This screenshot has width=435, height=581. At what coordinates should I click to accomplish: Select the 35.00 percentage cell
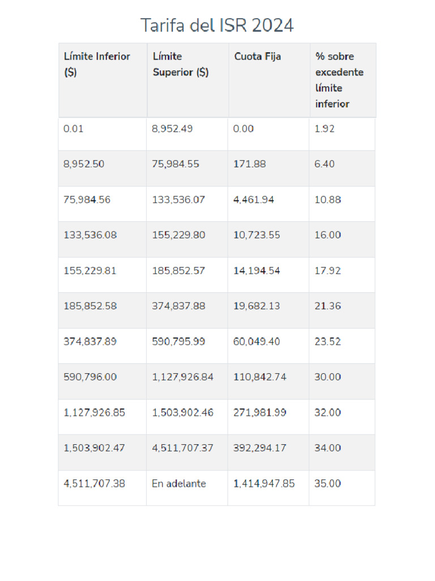pos(328,483)
